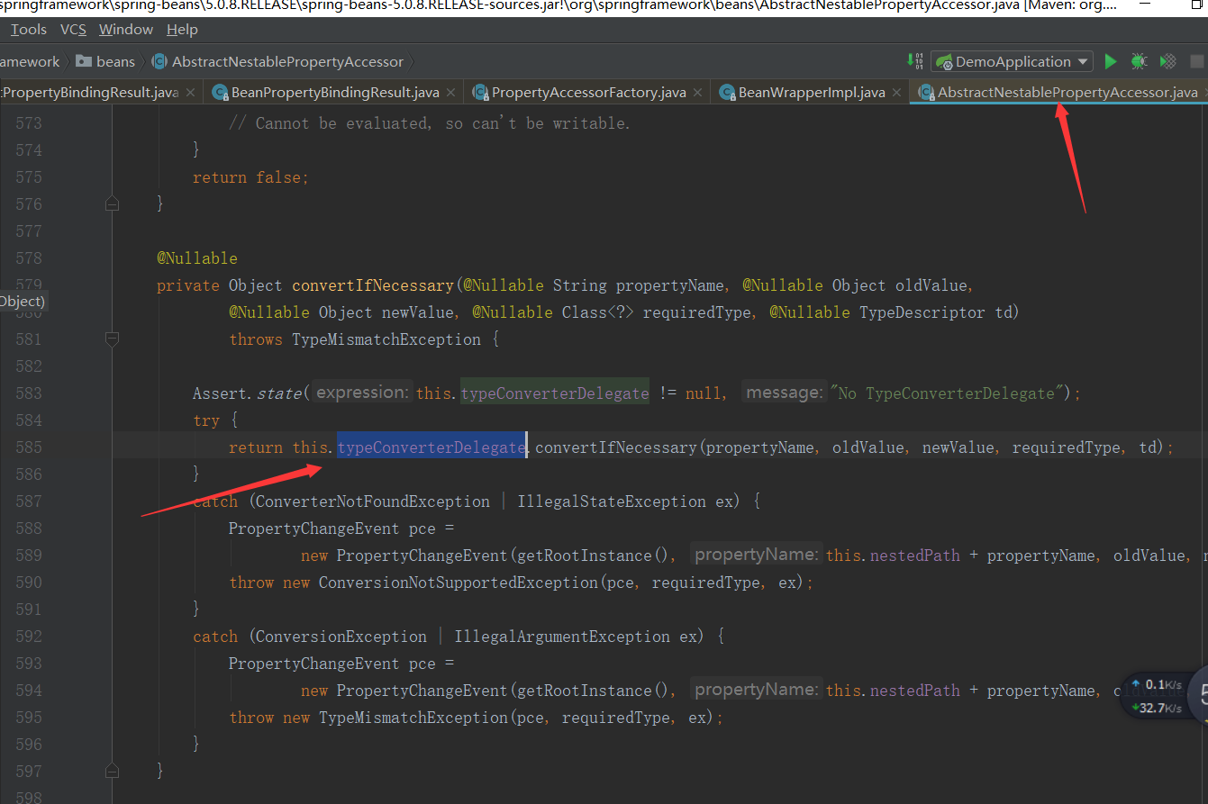The height and width of the screenshot is (804, 1208).
Task: Click the 'Object)' sticky hint at left edge
Action: (x=23, y=301)
